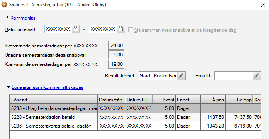Expand the Kommentar section arrow
Image resolution: width=269 pixels, height=139 pixels.
coord(7,18)
